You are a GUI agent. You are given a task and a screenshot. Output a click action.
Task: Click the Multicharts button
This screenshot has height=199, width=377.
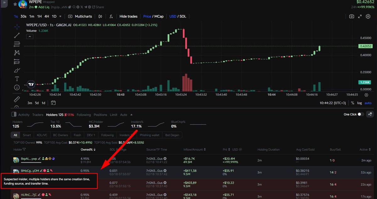(80, 16)
